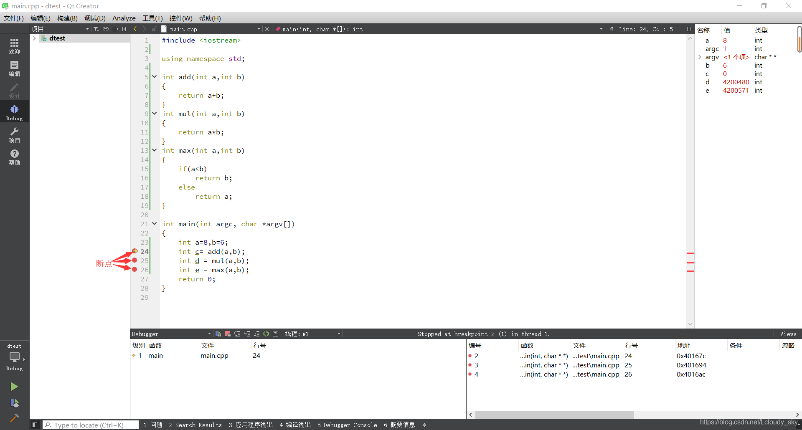Image resolution: width=802 pixels, height=430 pixels.
Task: Open the main(int, char *[]) symbol dropdown
Action: [x=439, y=29]
